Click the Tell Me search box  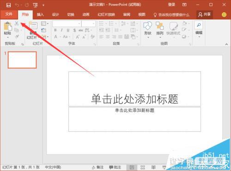171,15
